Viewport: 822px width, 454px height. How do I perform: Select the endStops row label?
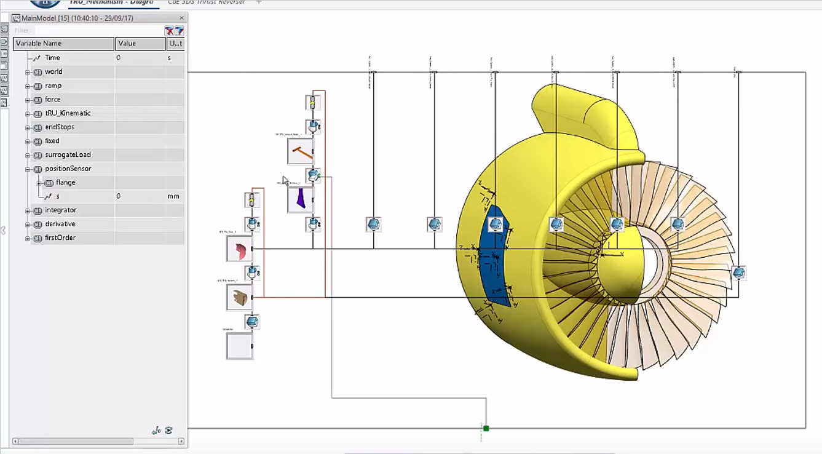tap(60, 127)
